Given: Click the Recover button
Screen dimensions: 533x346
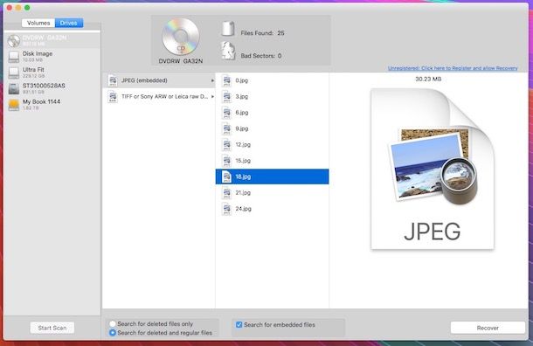Looking at the screenshot, I should point(488,328).
